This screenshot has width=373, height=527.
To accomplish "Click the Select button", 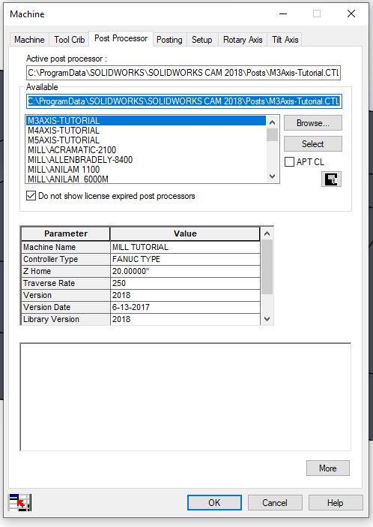I will pyautogui.click(x=313, y=144).
